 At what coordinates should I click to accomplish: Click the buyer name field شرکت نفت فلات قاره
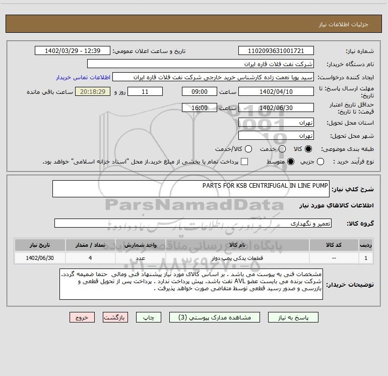coord(201,64)
